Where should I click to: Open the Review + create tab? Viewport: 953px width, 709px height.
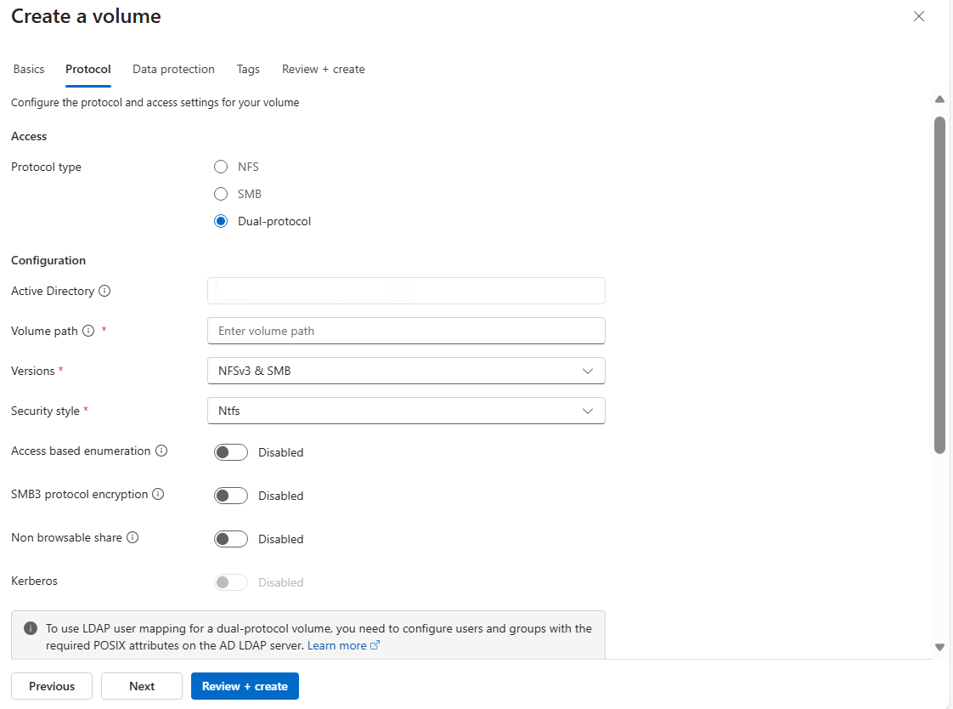pos(324,70)
